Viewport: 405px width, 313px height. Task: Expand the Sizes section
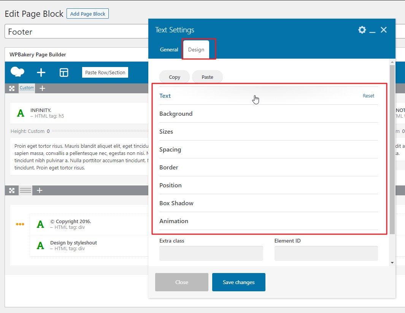coord(268,132)
